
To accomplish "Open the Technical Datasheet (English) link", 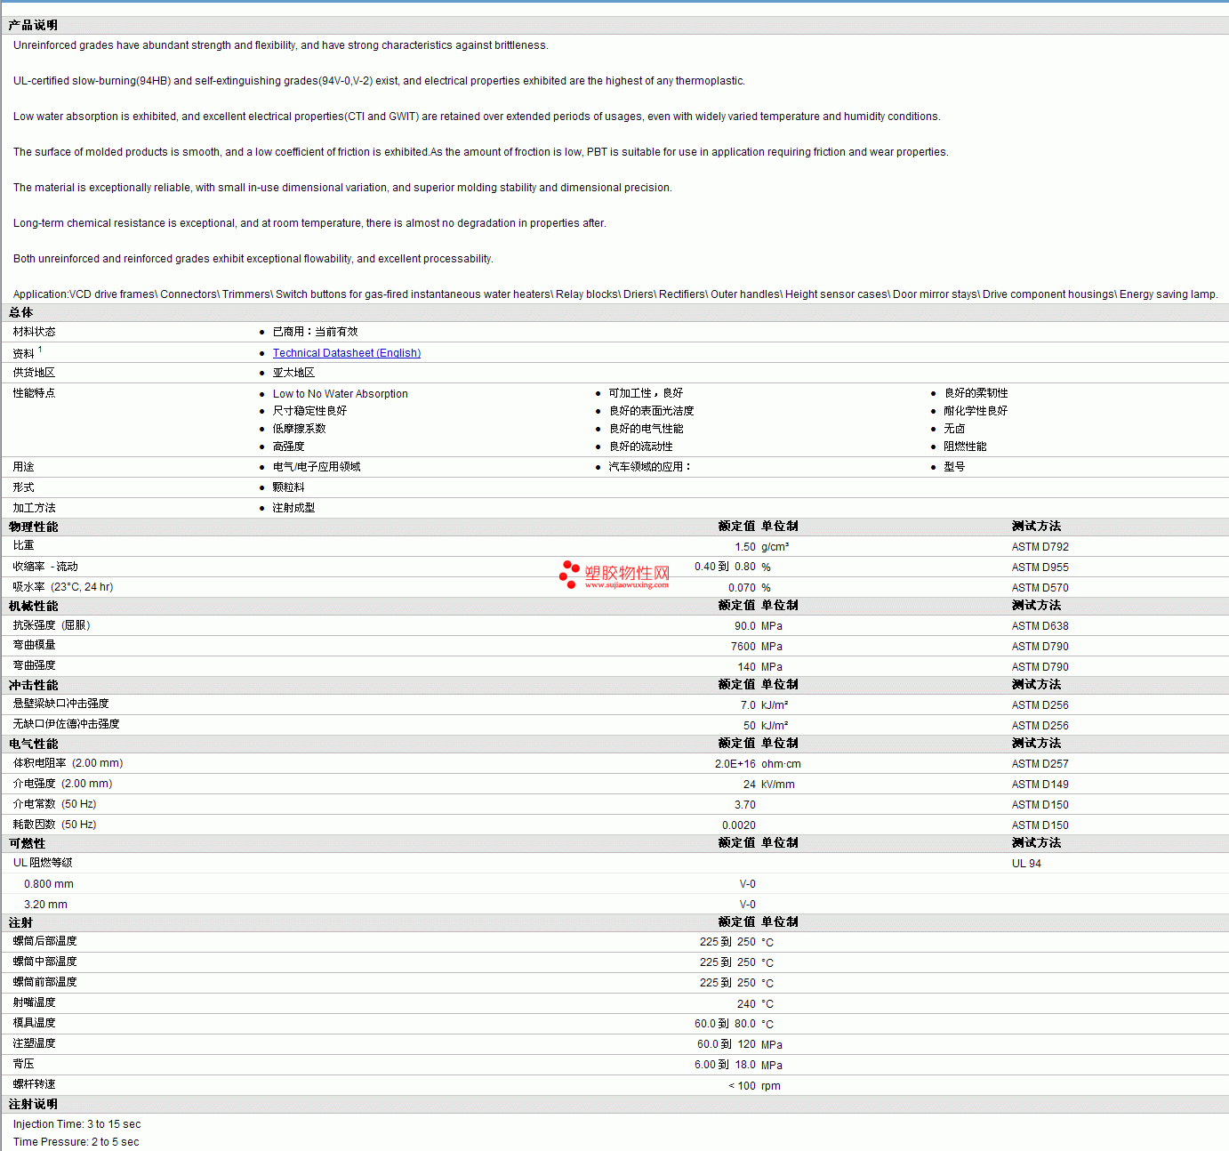I will pos(347,353).
